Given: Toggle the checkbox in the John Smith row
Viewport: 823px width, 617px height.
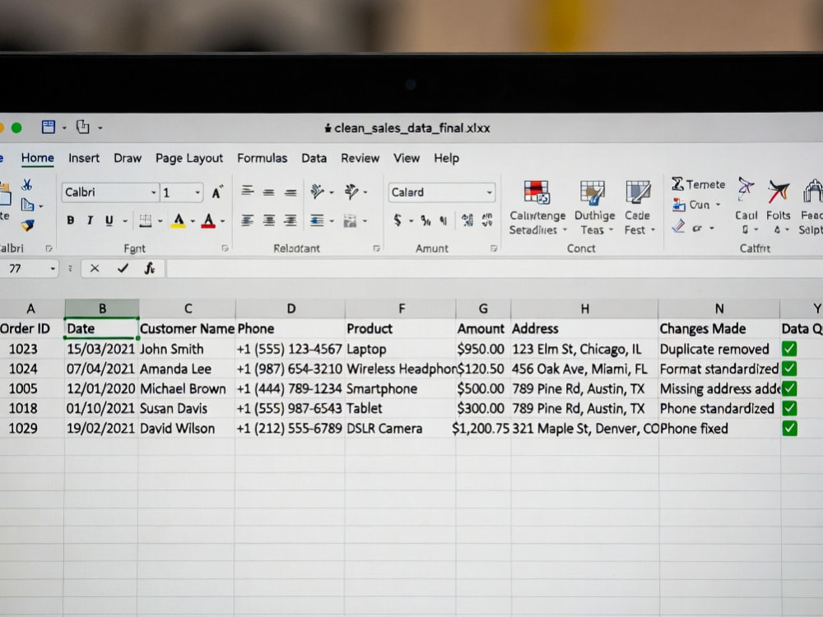Looking at the screenshot, I should point(789,349).
